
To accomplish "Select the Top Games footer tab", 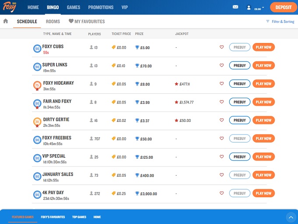I will click(79, 217).
